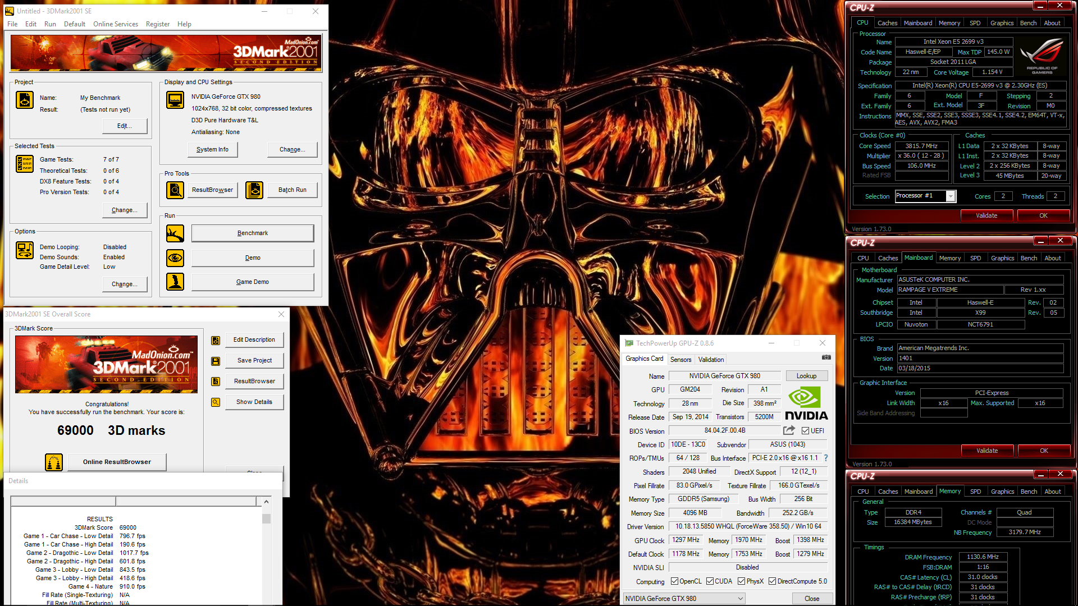Viewport: 1078px width, 606px height.
Task: Click the GPU-Z screenshot camera icon
Action: (826, 357)
